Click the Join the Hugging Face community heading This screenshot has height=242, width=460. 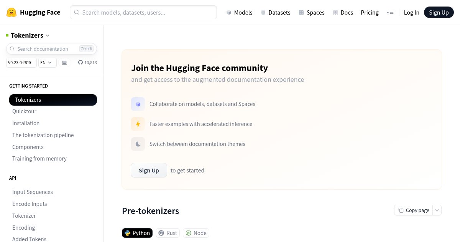[199, 68]
